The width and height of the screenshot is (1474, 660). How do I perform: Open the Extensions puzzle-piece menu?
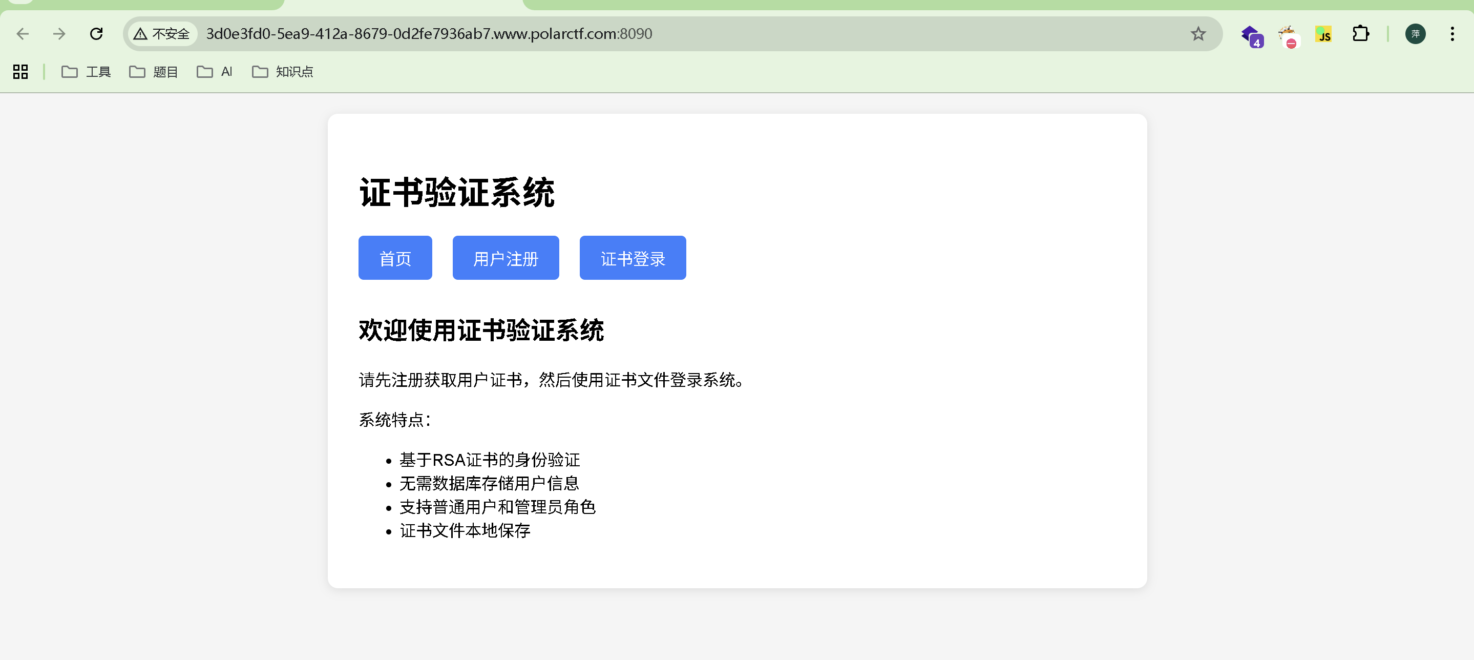tap(1361, 34)
